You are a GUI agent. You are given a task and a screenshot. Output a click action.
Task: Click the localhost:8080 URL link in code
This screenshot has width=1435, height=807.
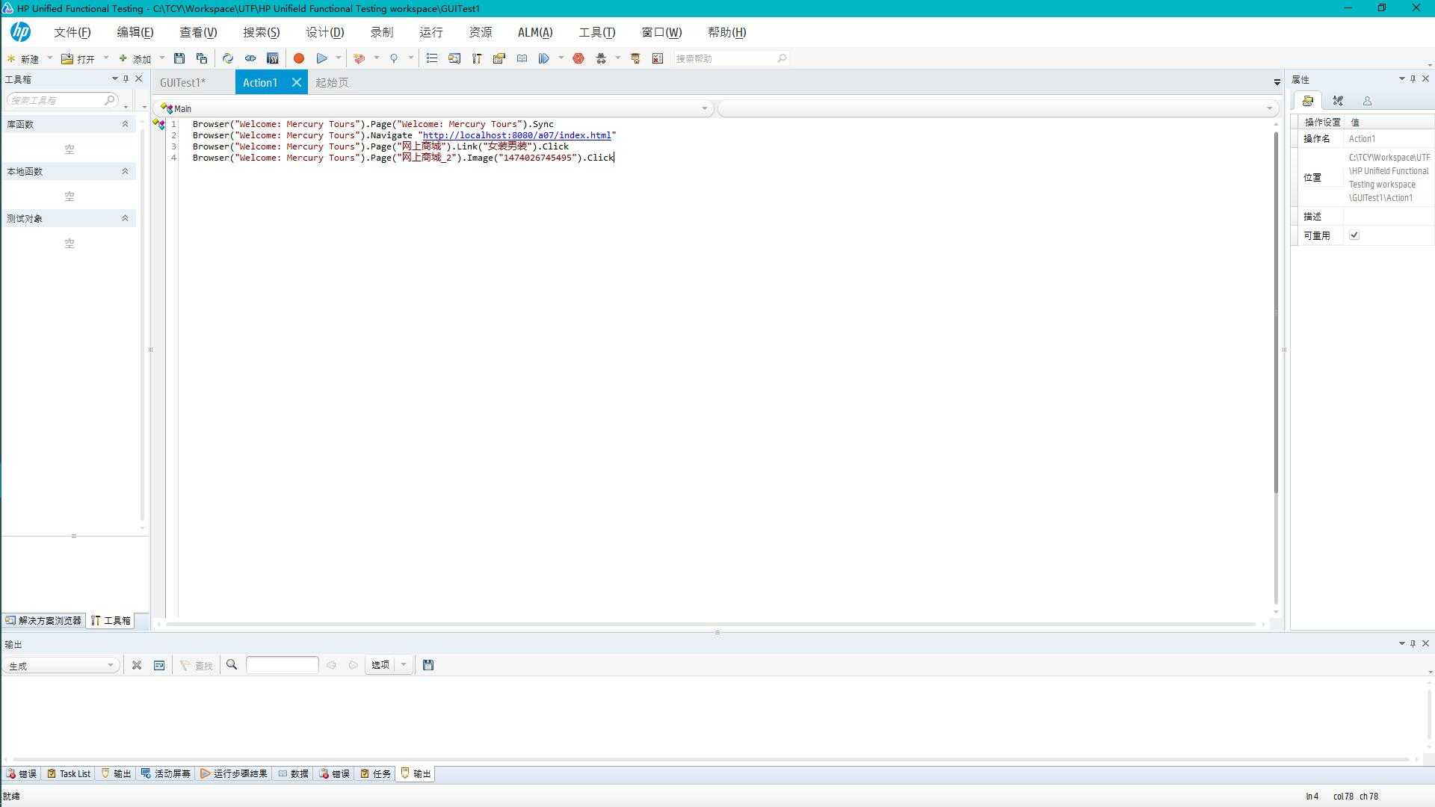click(x=517, y=135)
